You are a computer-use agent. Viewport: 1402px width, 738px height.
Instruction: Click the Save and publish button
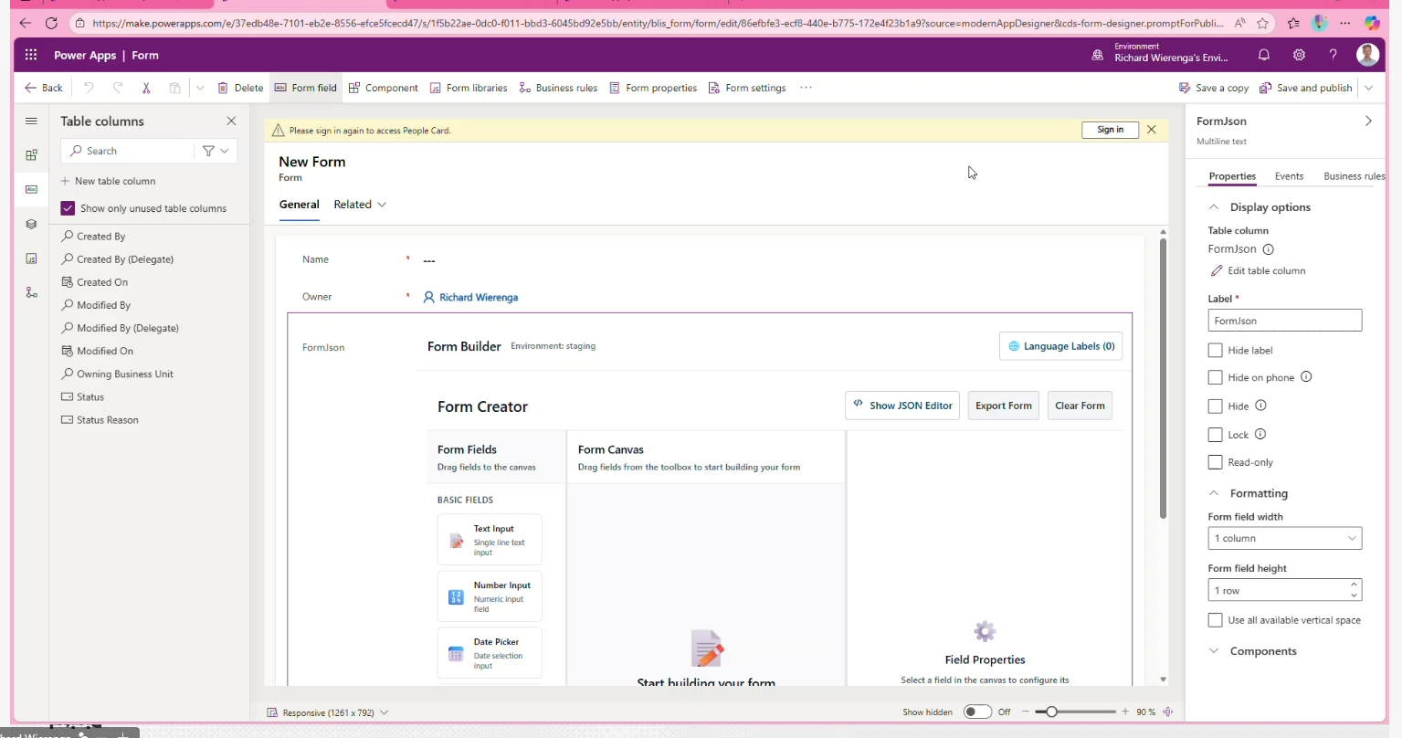1306,88
